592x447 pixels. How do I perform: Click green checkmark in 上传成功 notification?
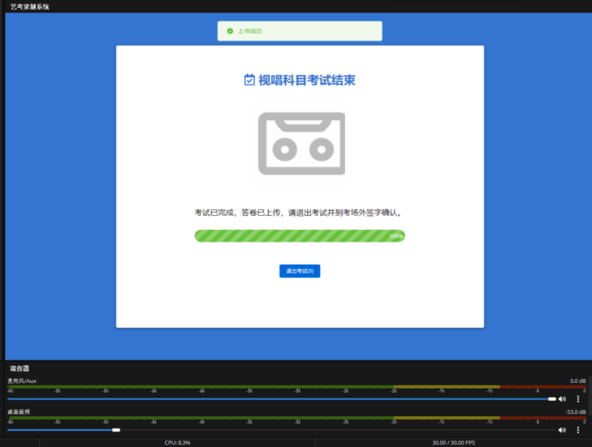(x=230, y=31)
